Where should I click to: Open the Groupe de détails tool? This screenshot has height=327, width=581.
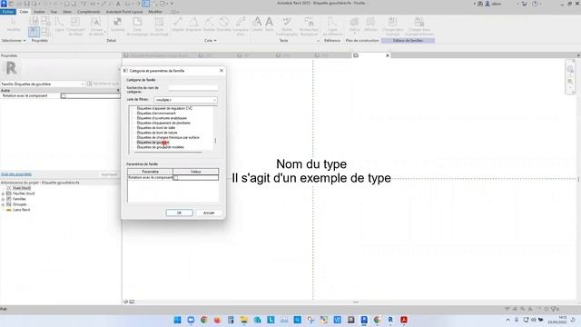click(x=96, y=26)
